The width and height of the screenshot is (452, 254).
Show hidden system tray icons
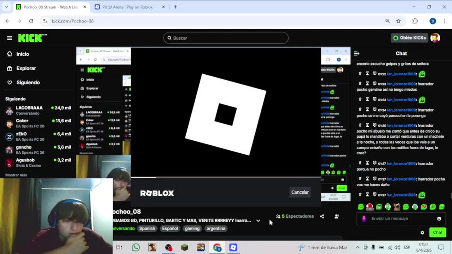tap(357, 248)
